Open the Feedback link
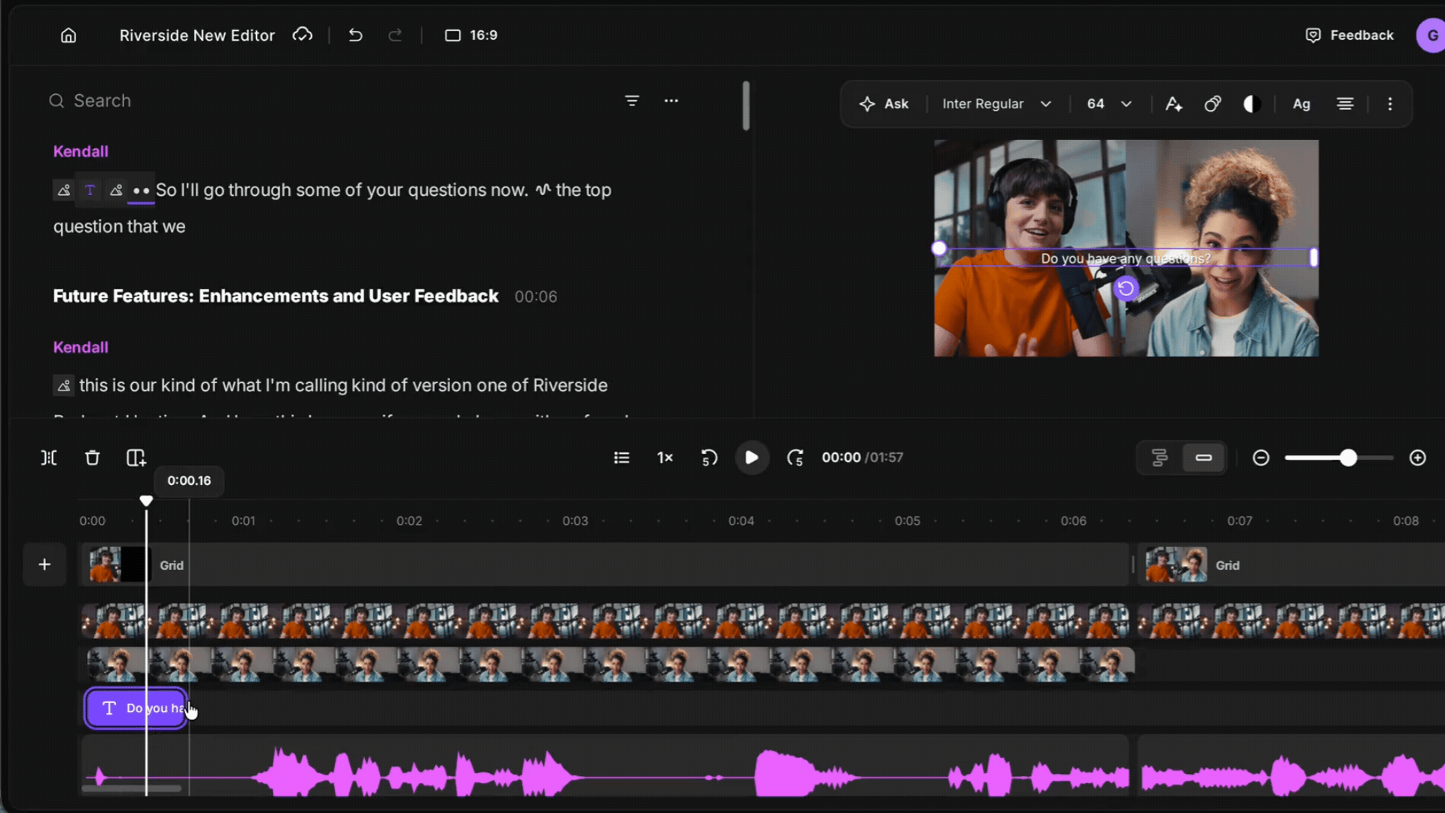 tap(1349, 35)
